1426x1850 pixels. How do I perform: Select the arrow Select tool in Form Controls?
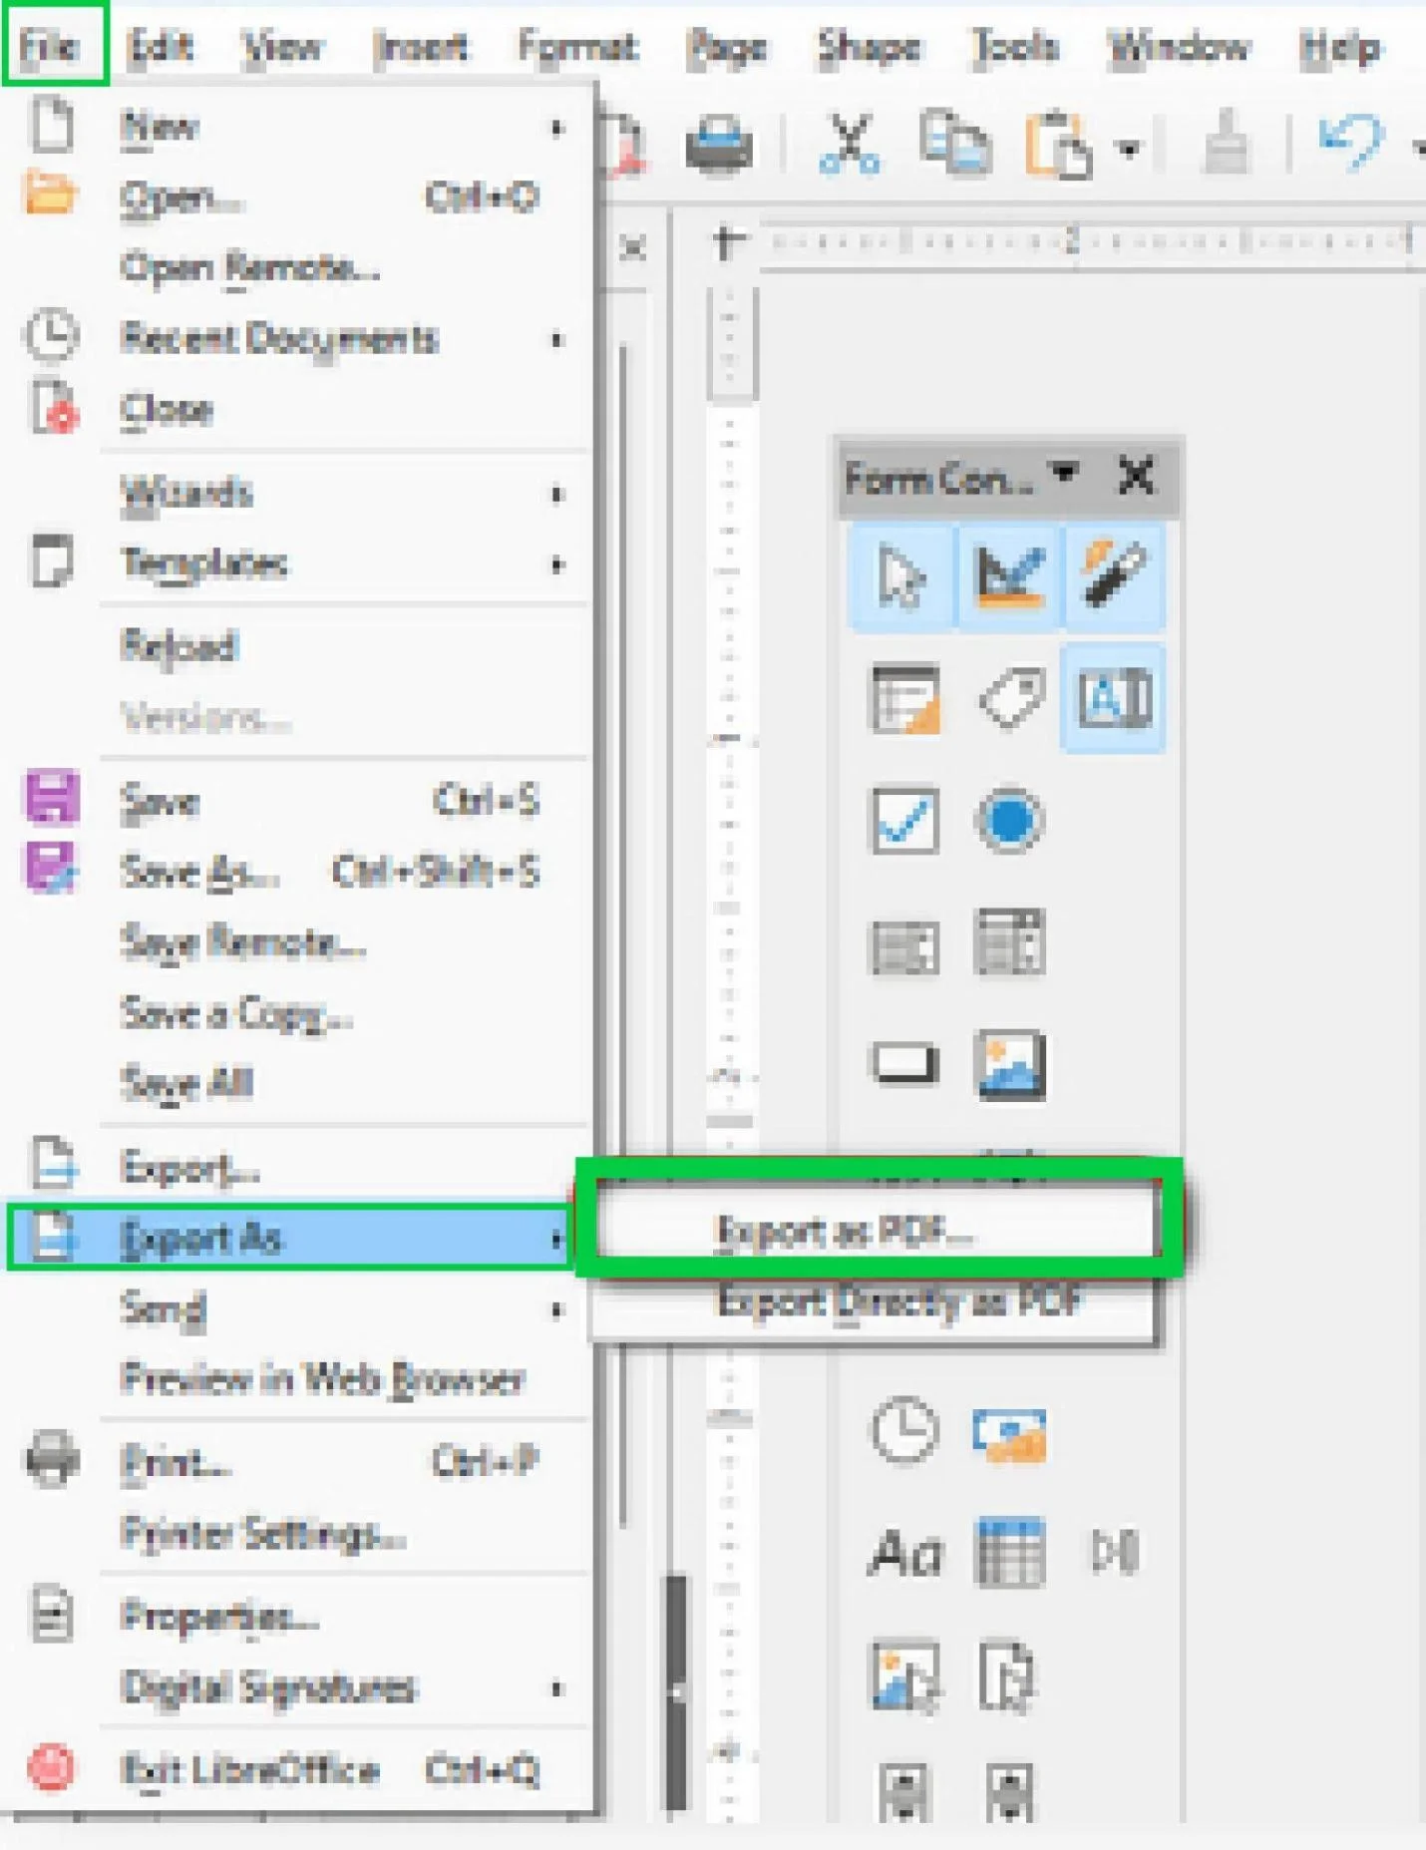(x=902, y=576)
